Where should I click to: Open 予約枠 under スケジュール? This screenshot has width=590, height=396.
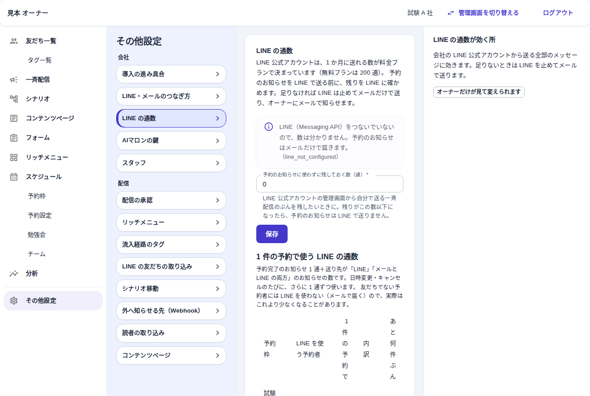click(x=53, y=196)
